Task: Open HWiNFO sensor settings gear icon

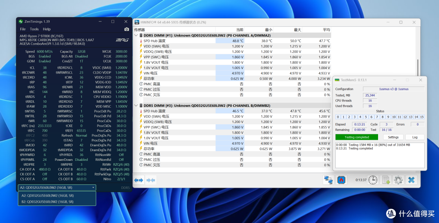Action: click(x=398, y=180)
